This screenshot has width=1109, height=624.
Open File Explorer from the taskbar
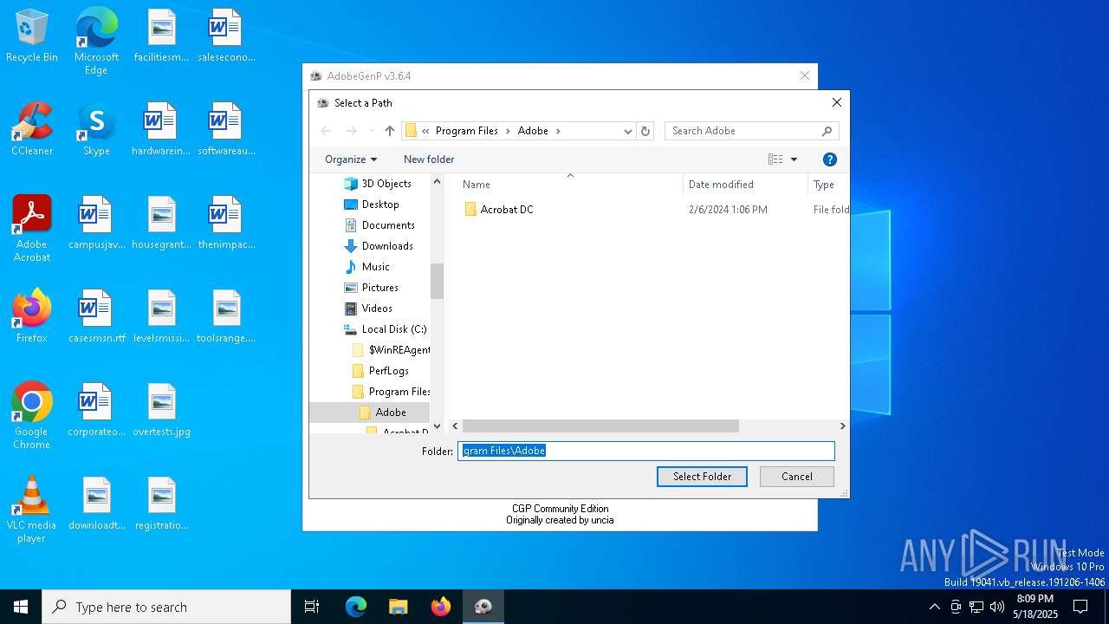tap(398, 607)
